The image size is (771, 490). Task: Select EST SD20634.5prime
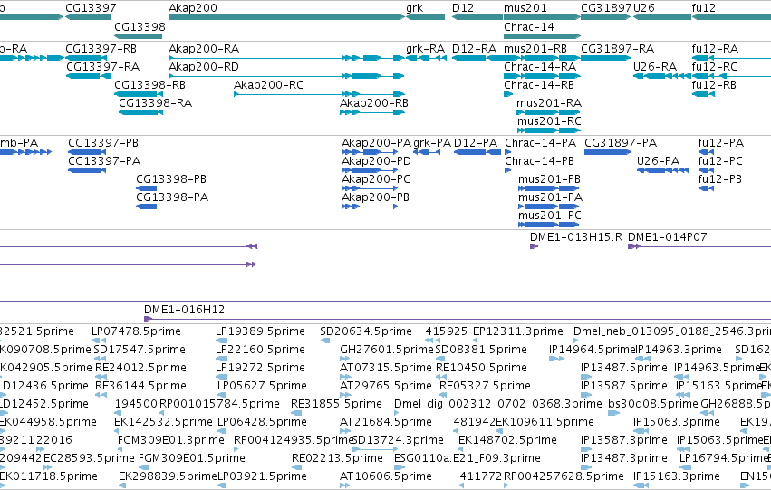(325, 341)
